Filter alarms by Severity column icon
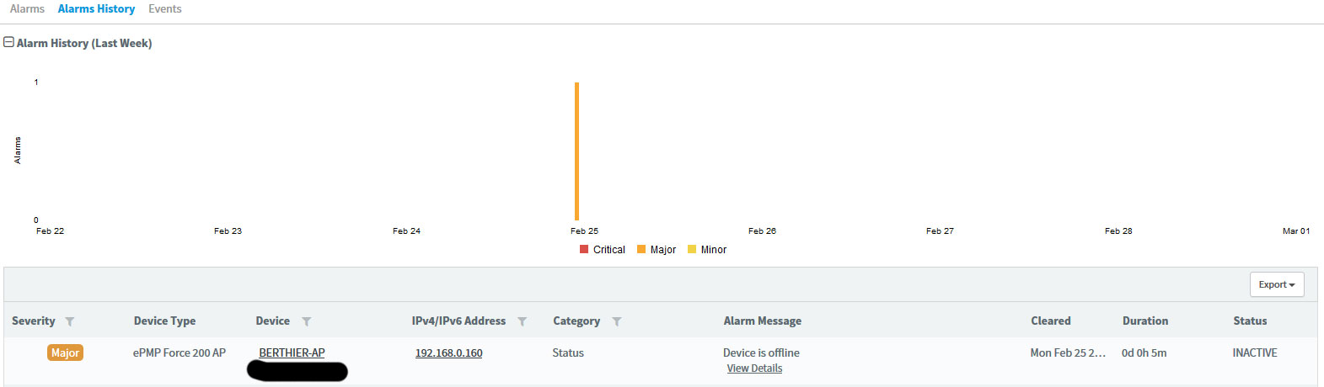The image size is (1324, 387). point(70,321)
